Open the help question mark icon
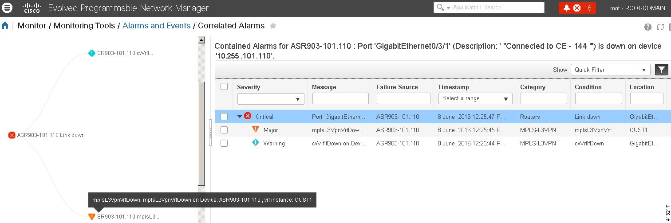 (648, 27)
